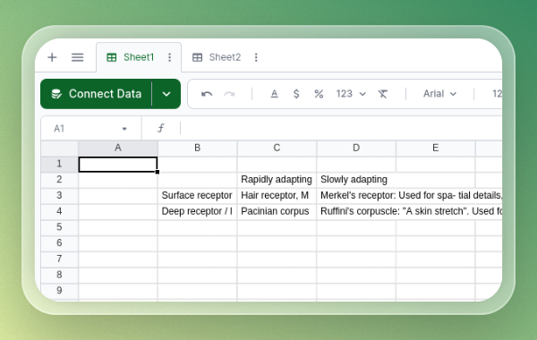
Task: Select column C header
Action: point(277,148)
